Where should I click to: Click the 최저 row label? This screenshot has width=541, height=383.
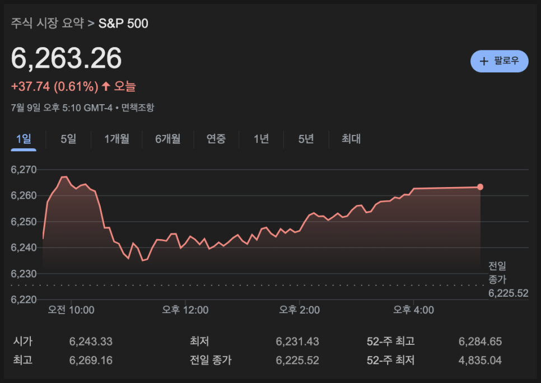click(x=199, y=342)
